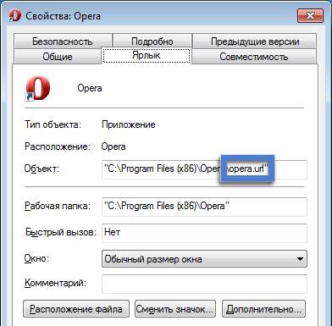Click the Комментарий label
This screenshot has height=326, width=332.
point(55,283)
